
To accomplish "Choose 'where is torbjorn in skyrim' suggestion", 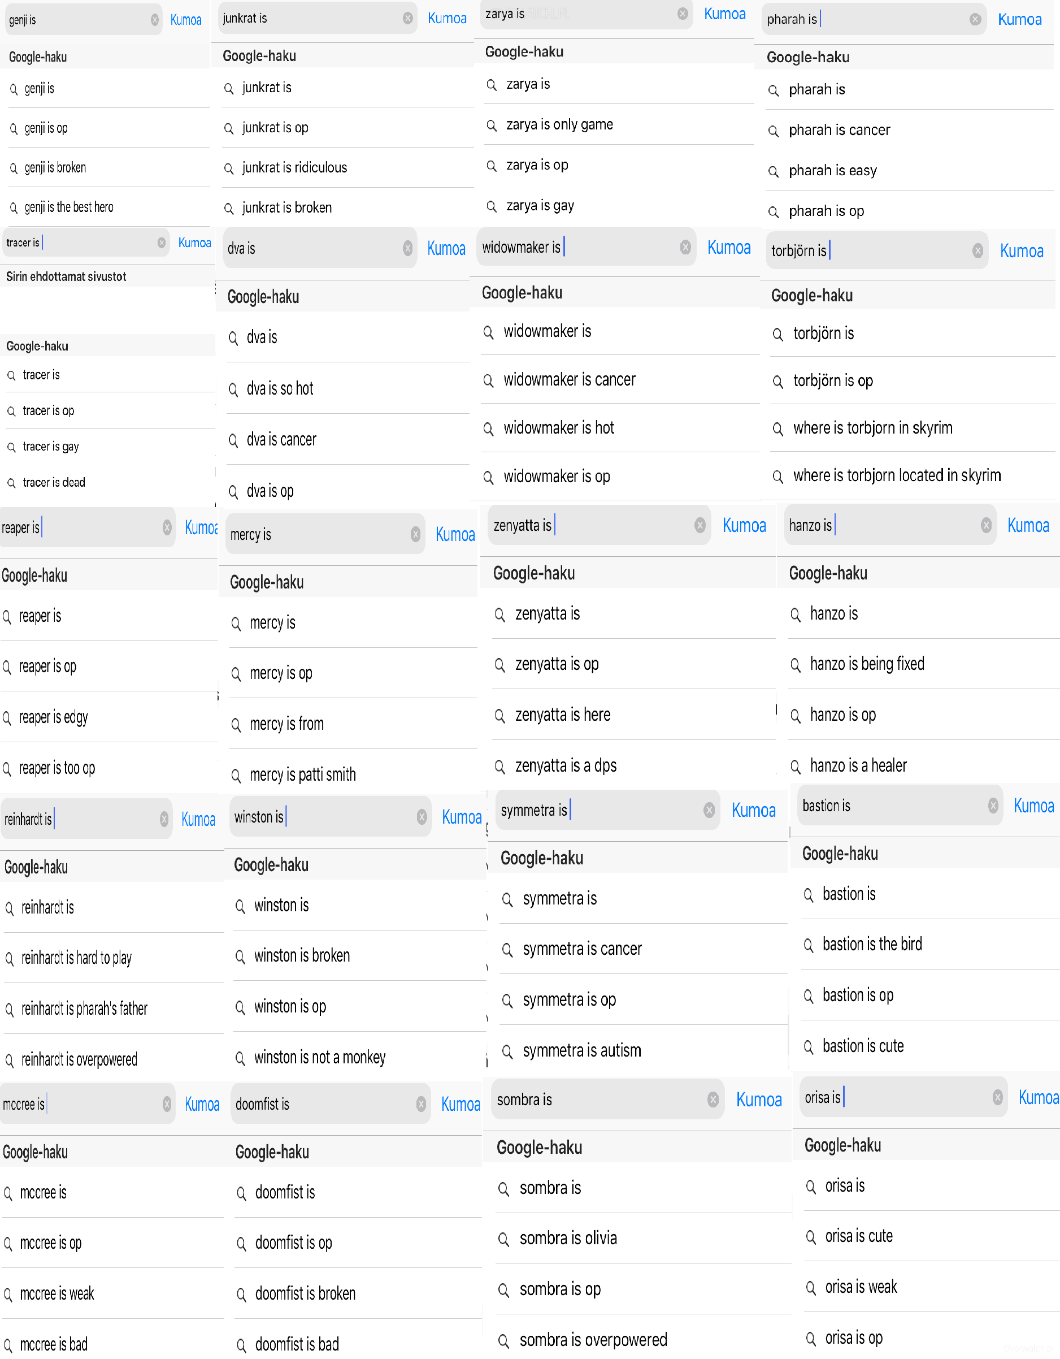I will pyautogui.click(x=872, y=428).
